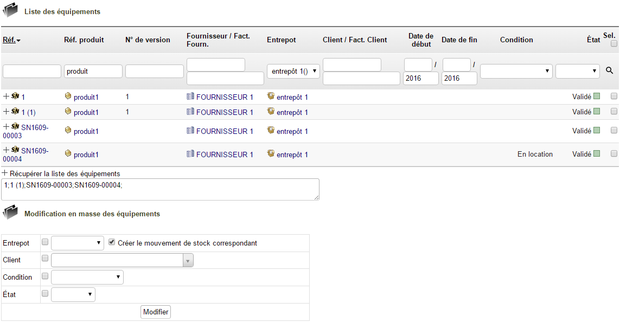Enable the Entrepot checkbox in mass modification

pyautogui.click(x=44, y=242)
